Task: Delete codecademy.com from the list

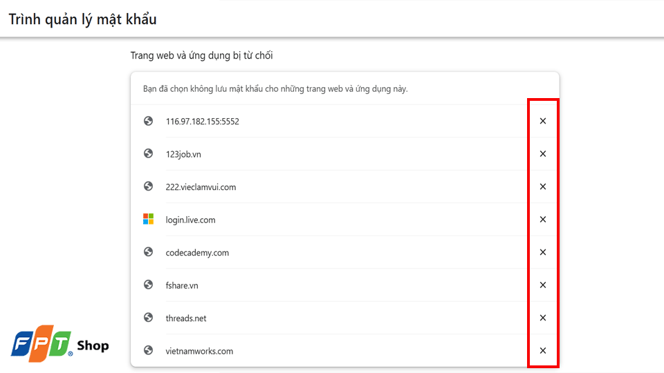Action: [x=543, y=252]
